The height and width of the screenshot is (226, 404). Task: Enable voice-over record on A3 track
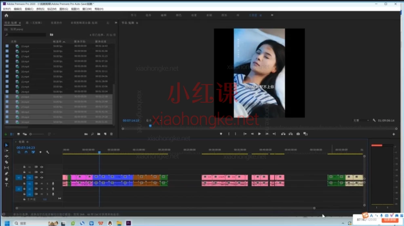53,194
